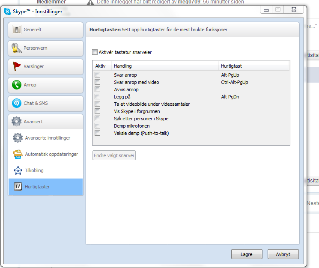Check the Svar anrop med video checkbox
Viewport: 319px width, 268px height.
click(x=98, y=82)
